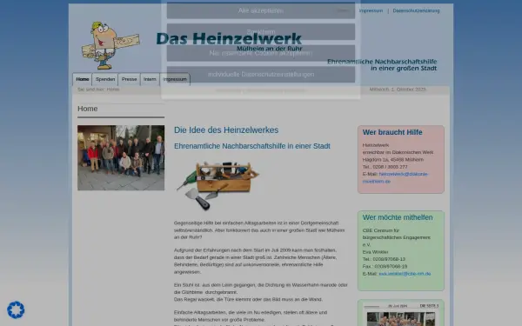Go to the Intern tab

coord(150,79)
